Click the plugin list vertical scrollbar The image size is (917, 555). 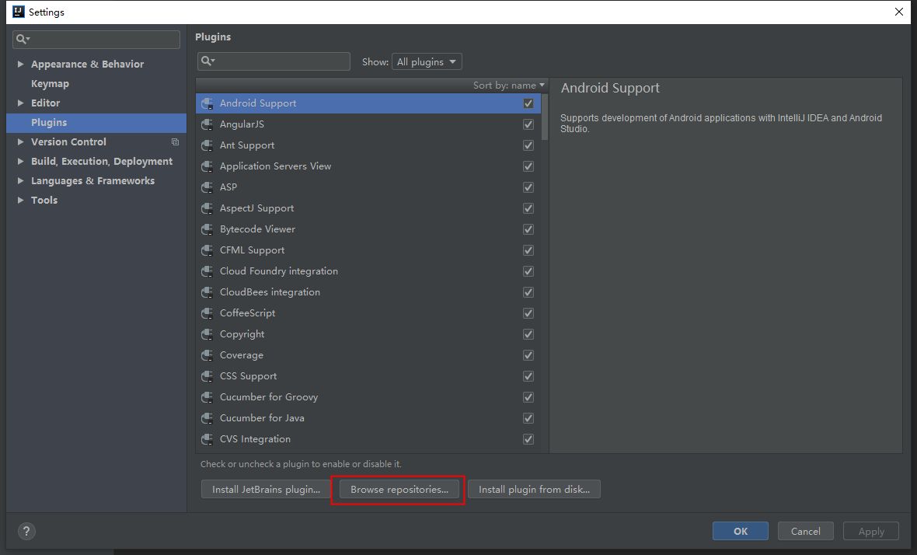click(545, 117)
